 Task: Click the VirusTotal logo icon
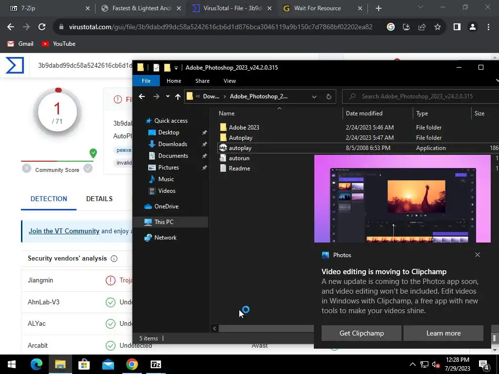15,65
